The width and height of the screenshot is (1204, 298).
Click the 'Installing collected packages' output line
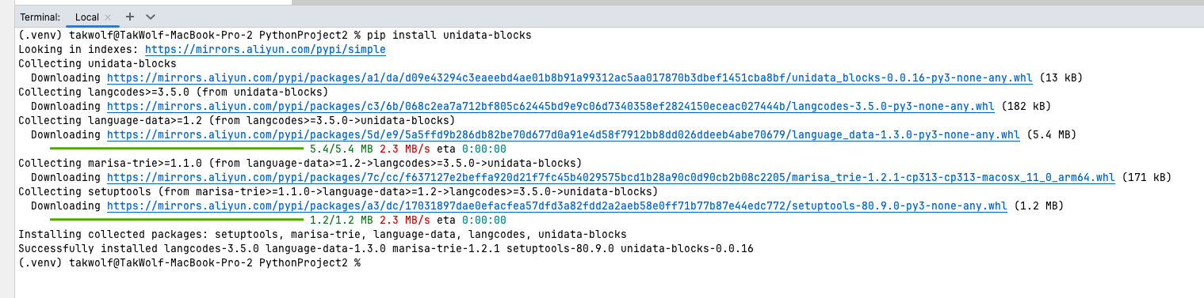click(x=323, y=235)
